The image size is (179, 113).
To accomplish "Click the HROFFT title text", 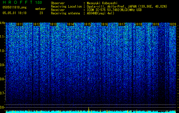I will [18, 2].
